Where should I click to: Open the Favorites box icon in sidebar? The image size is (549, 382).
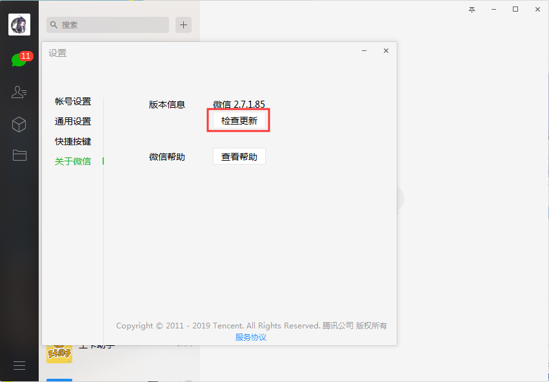tap(19, 124)
